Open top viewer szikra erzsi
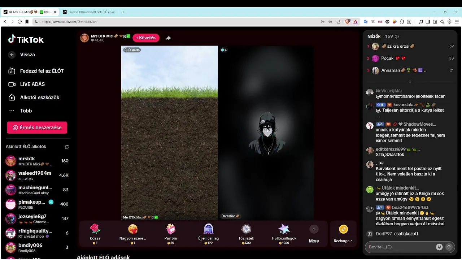The image size is (462, 260). pos(410,46)
